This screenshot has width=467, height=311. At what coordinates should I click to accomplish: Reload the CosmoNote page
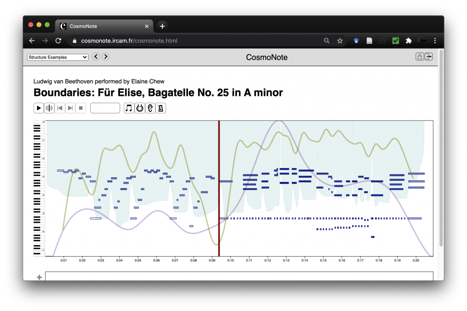58,41
